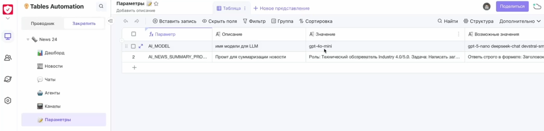Click the undo arrow in toolbar
544x131 pixels.
point(125,21)
